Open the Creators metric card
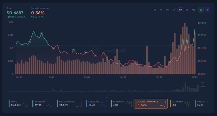The height and width of the screenshot is (116, 217). (97, 104)
